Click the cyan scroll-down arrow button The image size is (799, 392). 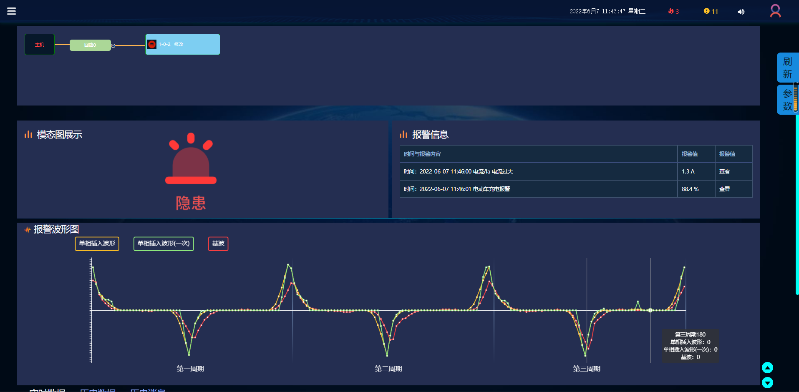767,382
